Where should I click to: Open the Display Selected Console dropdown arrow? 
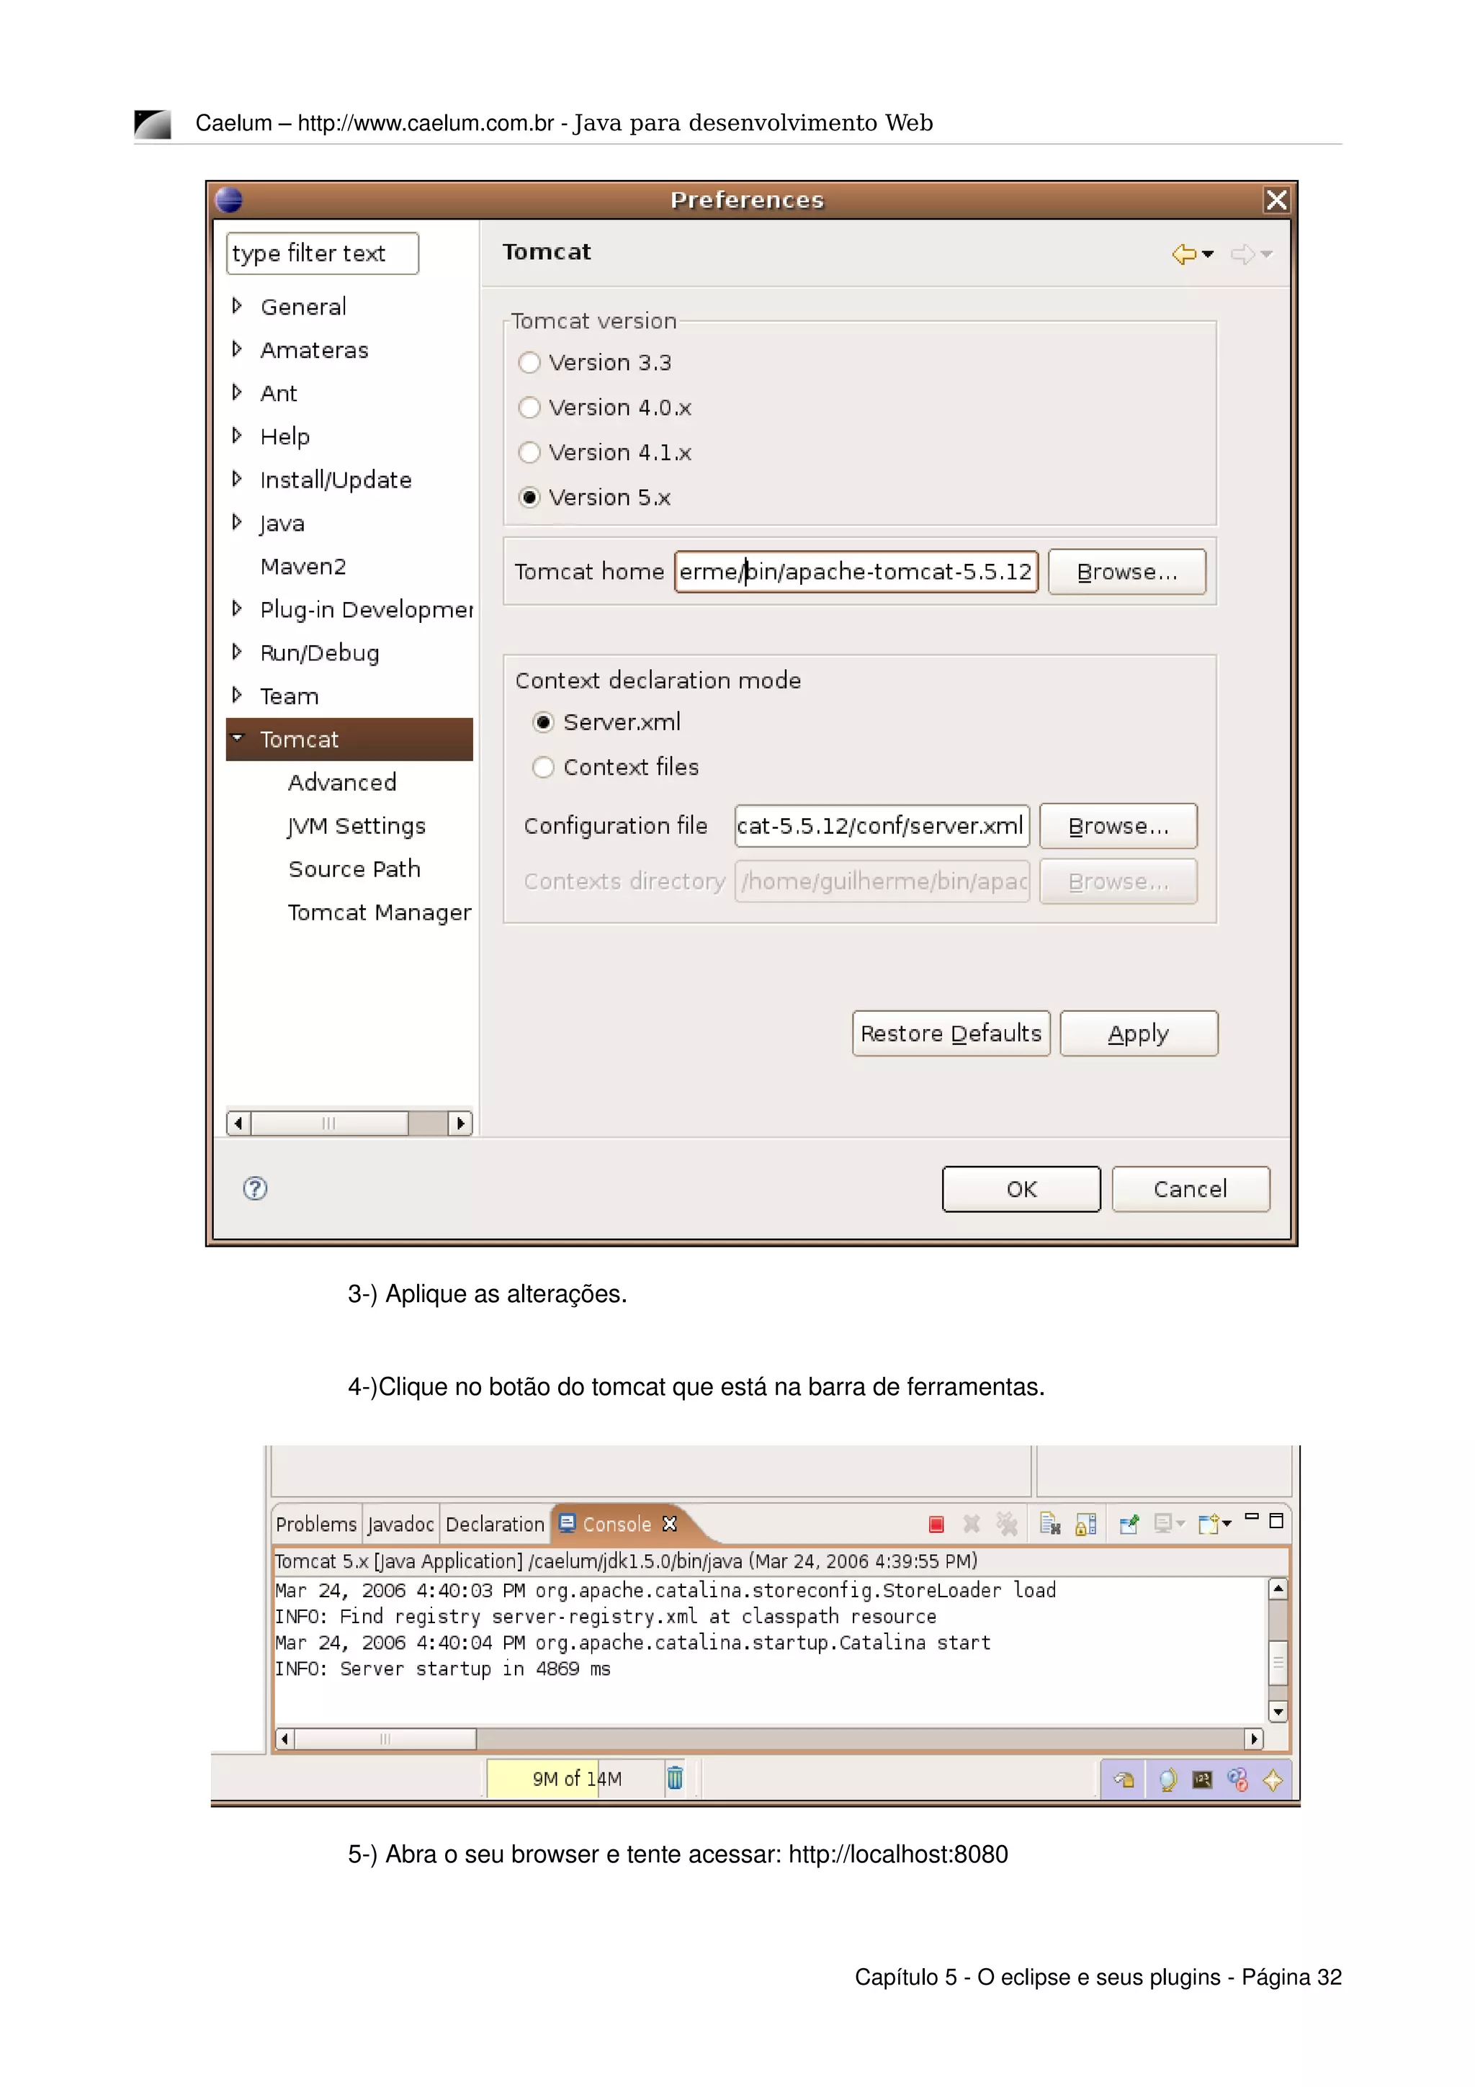pyautogui.click(x=1180, y=1523)
